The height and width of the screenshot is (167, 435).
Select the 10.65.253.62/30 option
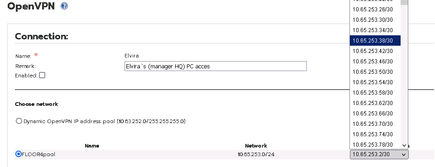(375, 103)
